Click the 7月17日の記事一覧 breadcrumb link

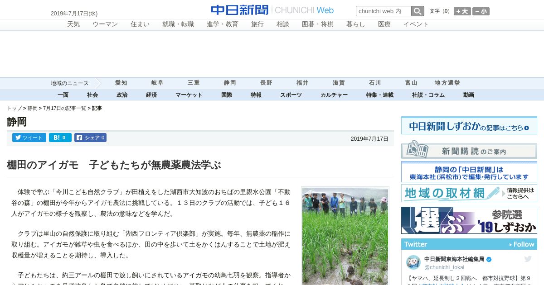[64, 109]
